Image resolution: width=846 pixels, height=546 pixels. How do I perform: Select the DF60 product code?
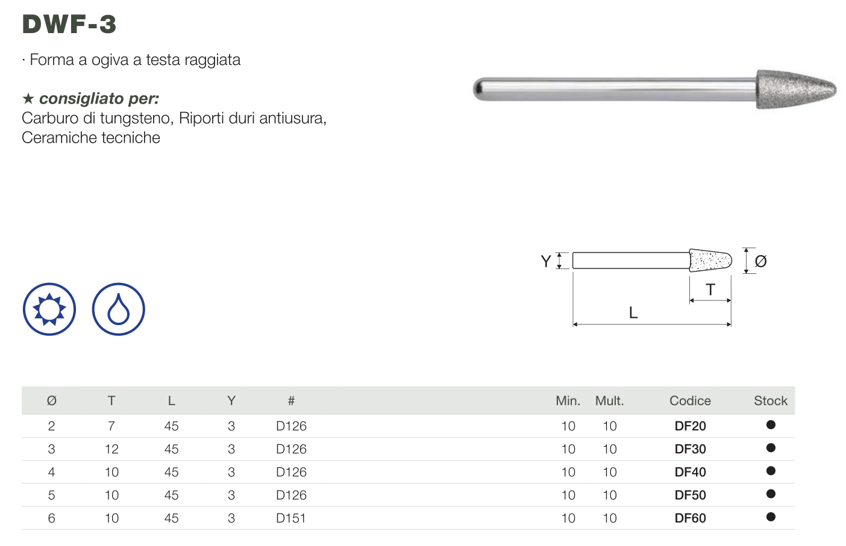pyautogui.click(x=690, y=518)
